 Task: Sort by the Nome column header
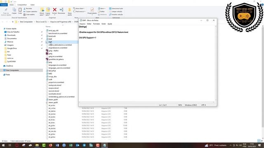click(48, 26)
